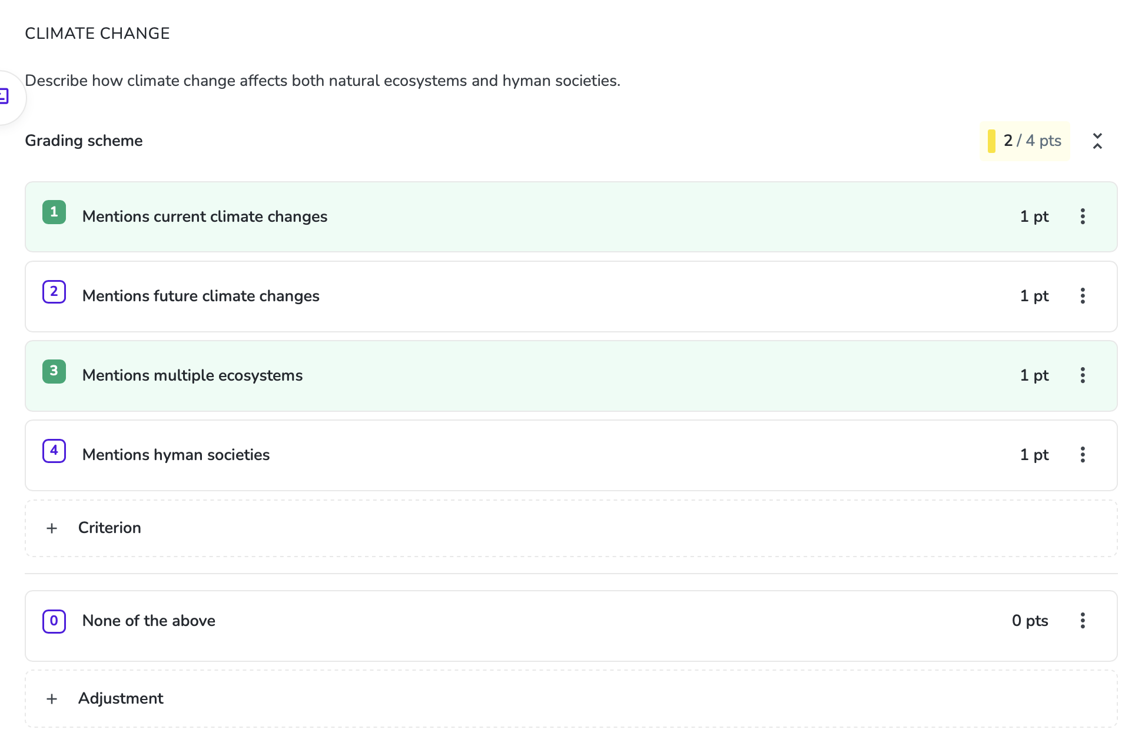
Task: Open options menu for Mentions hyman societies
Action: (1083, 455)
